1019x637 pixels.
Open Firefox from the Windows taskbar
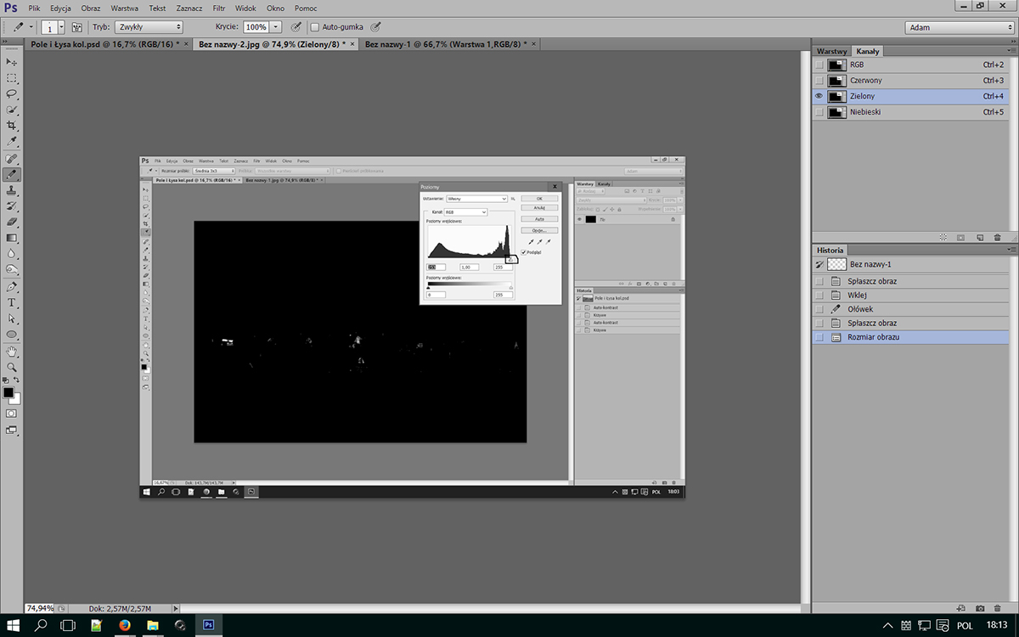tap(124, 626)
